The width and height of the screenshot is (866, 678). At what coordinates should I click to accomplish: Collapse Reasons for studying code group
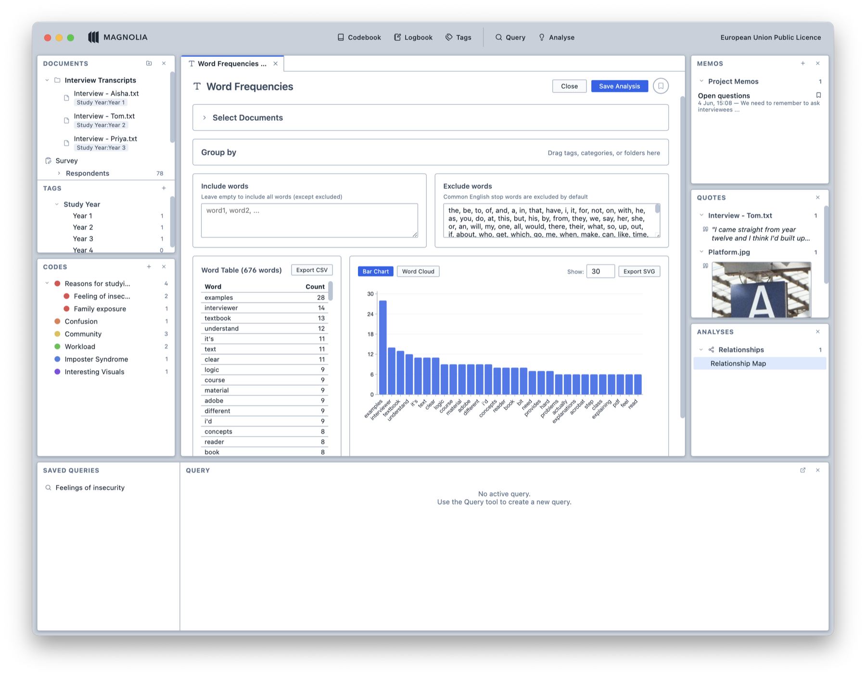tap(47, 284)
